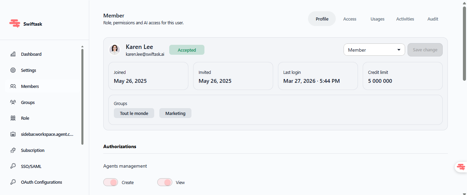Open the Member role dropdown
Image resolution: width=467 pixels, height=195 pixels.
coord(374,50)
